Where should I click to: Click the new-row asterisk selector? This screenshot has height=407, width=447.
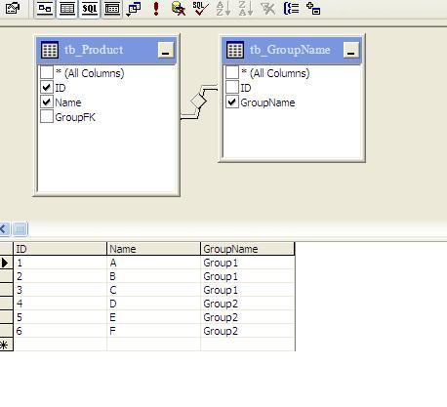click(x=6, y=345)
